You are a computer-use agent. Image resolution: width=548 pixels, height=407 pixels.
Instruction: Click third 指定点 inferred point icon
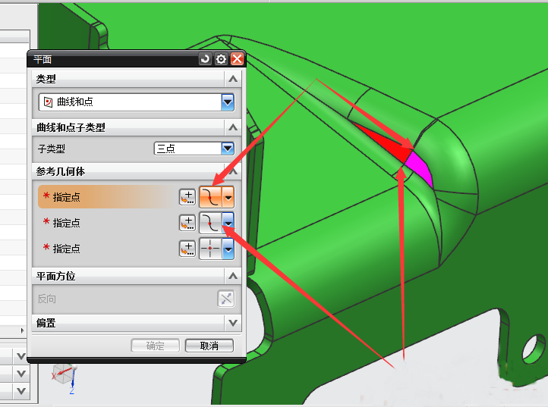tap(209, 249)
